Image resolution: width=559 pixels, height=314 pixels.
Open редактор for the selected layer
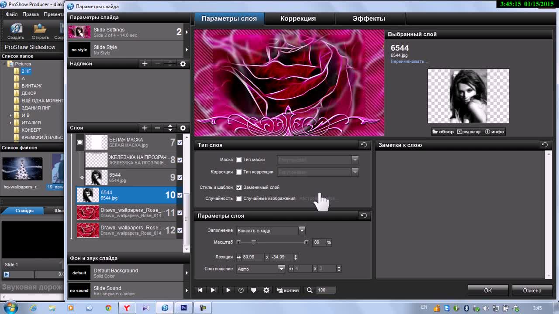[x=469, y=132]
